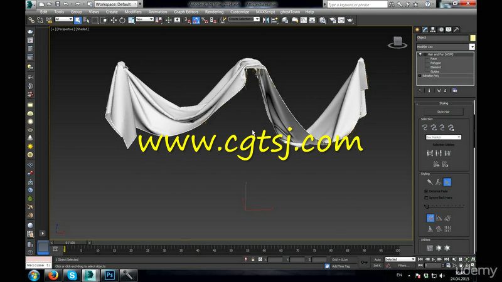Toggle the Auto key button

tap(378, 259)
